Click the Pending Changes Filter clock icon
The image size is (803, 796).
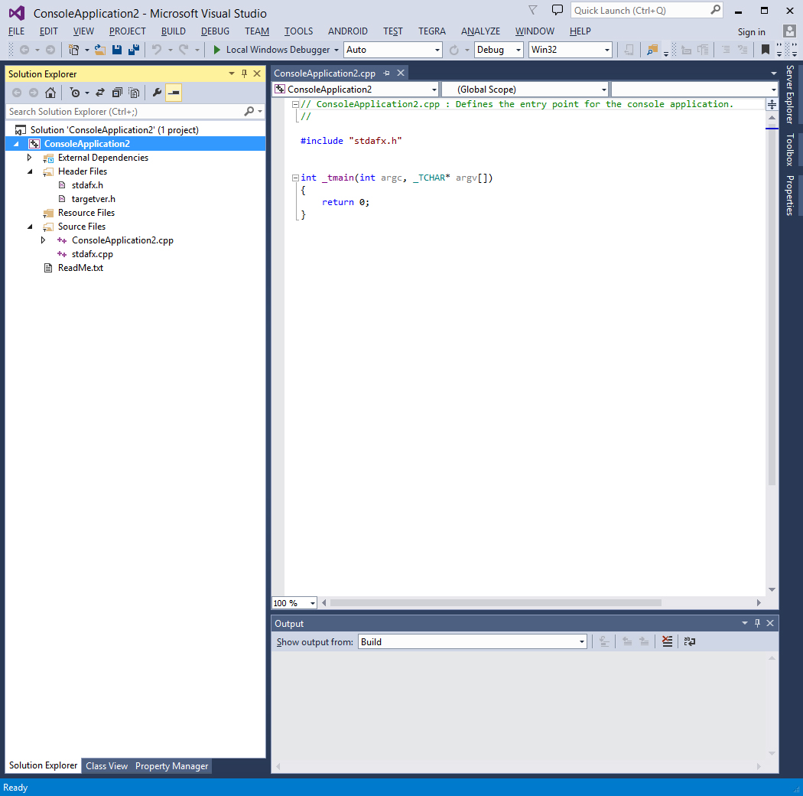coord(75,93)
